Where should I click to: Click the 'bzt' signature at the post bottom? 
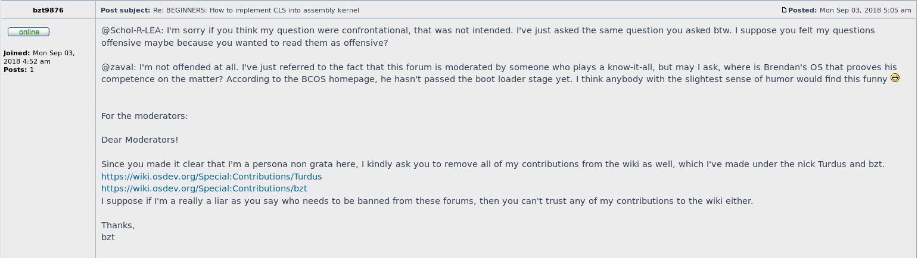(x=108, y=237)
